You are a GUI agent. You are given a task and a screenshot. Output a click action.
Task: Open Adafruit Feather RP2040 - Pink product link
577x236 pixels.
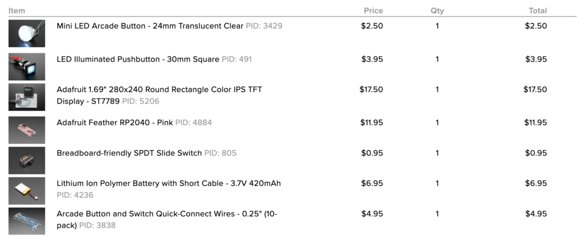click(115, 122)
